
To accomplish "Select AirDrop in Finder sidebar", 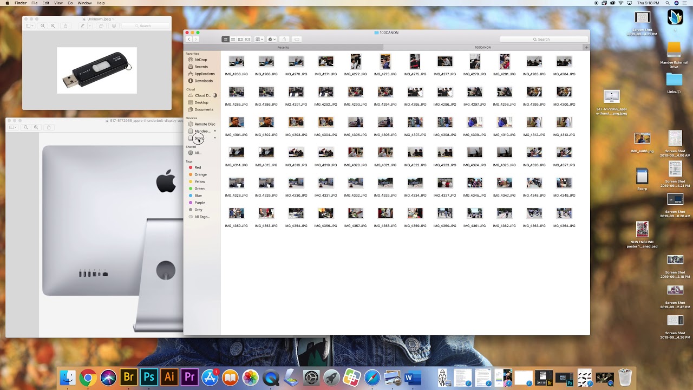I will [x=201, y=60].
